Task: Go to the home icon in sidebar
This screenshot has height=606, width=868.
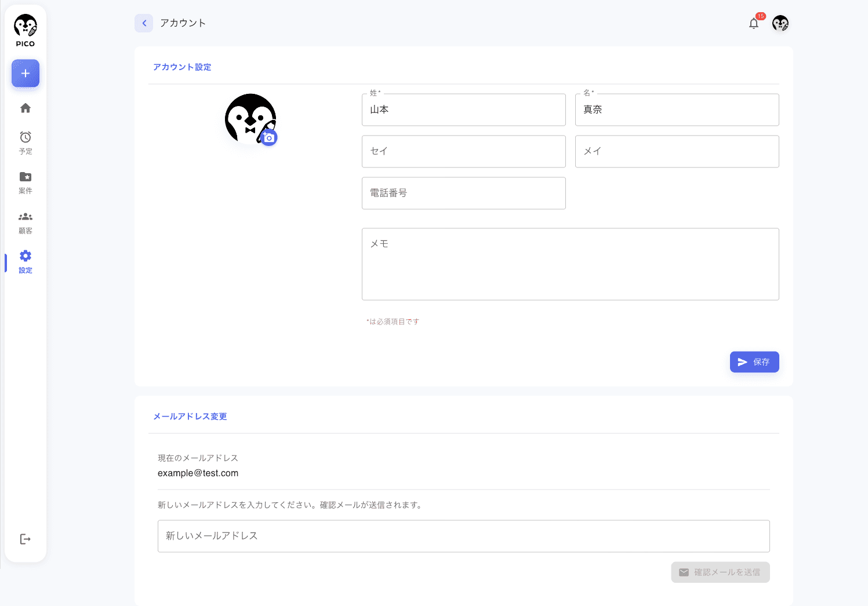Action: 26,108
